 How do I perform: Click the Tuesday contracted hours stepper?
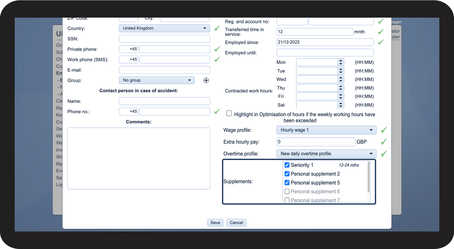pos(341,71)
